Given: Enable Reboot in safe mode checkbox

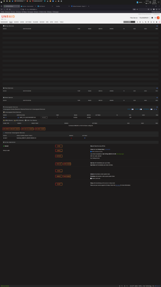Looking at the screenshot, I should (91, 178).
